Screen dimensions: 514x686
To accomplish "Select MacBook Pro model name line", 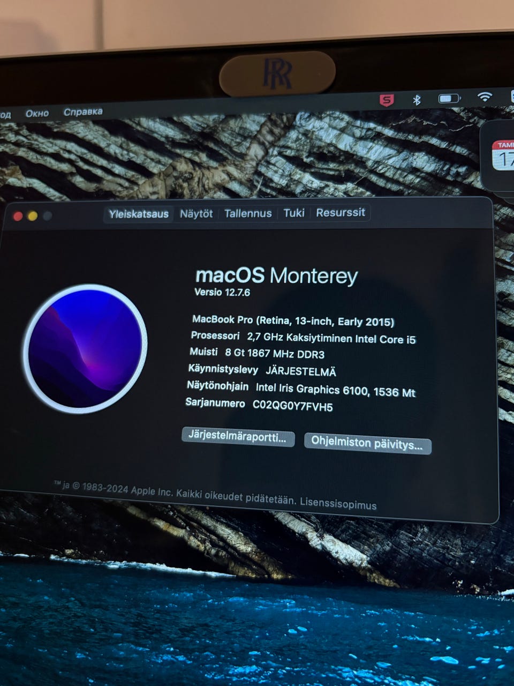I will tap(293, 320).
